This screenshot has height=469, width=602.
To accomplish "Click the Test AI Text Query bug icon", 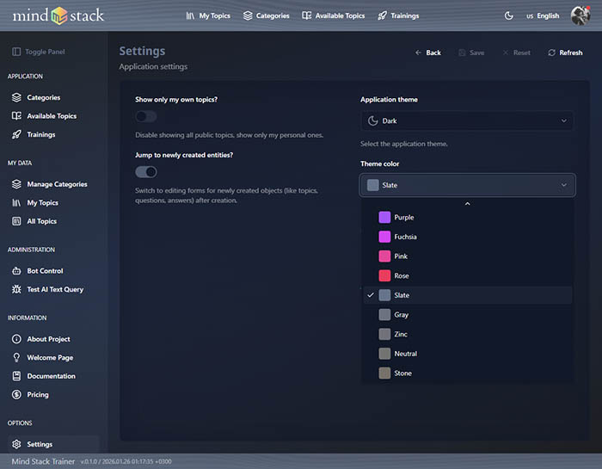I will pyautogui.click(x=16, y=289).
